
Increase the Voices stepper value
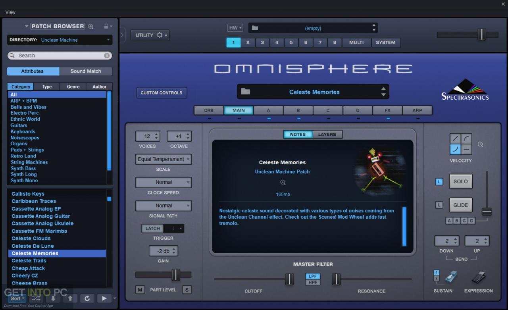pyautogui.click(x=156, y=134)
